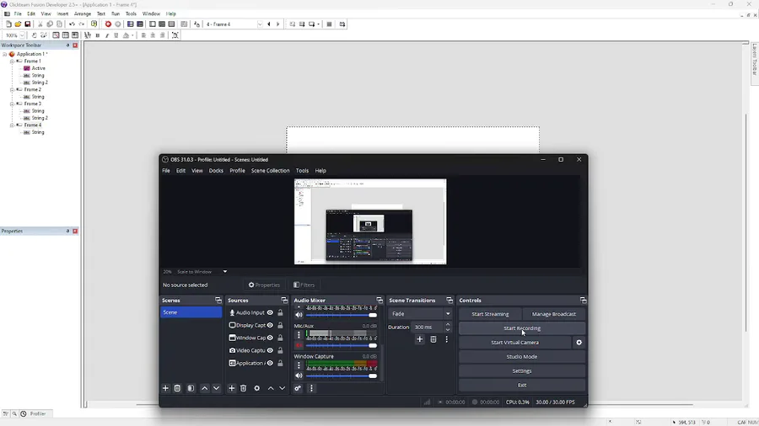This screenshot has height=426, width=759.
Task: Collapse Frame 3 in Workspace tree
Action: [12, 104]
